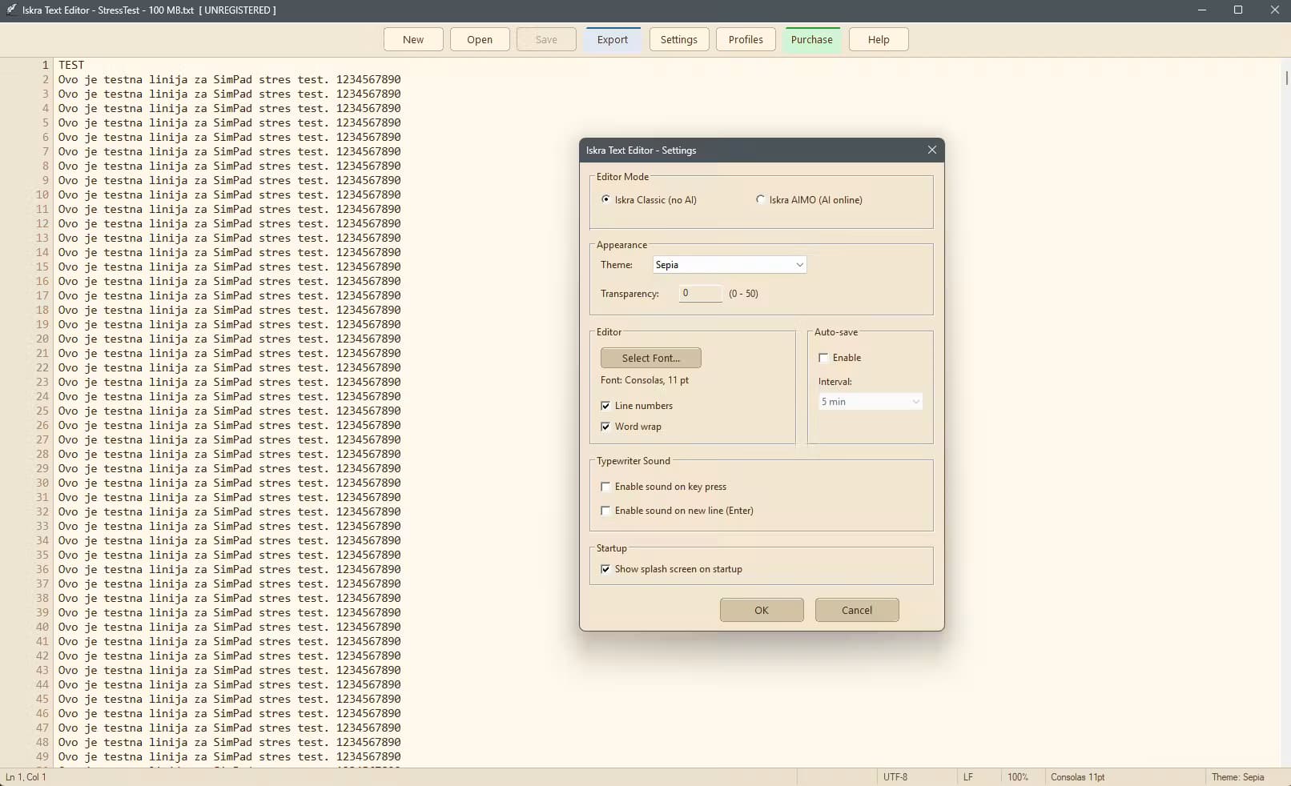This screenshot has width=1291, height=786.
Task: Minimize the Iskra Text Editor window
Action: 1202,10
